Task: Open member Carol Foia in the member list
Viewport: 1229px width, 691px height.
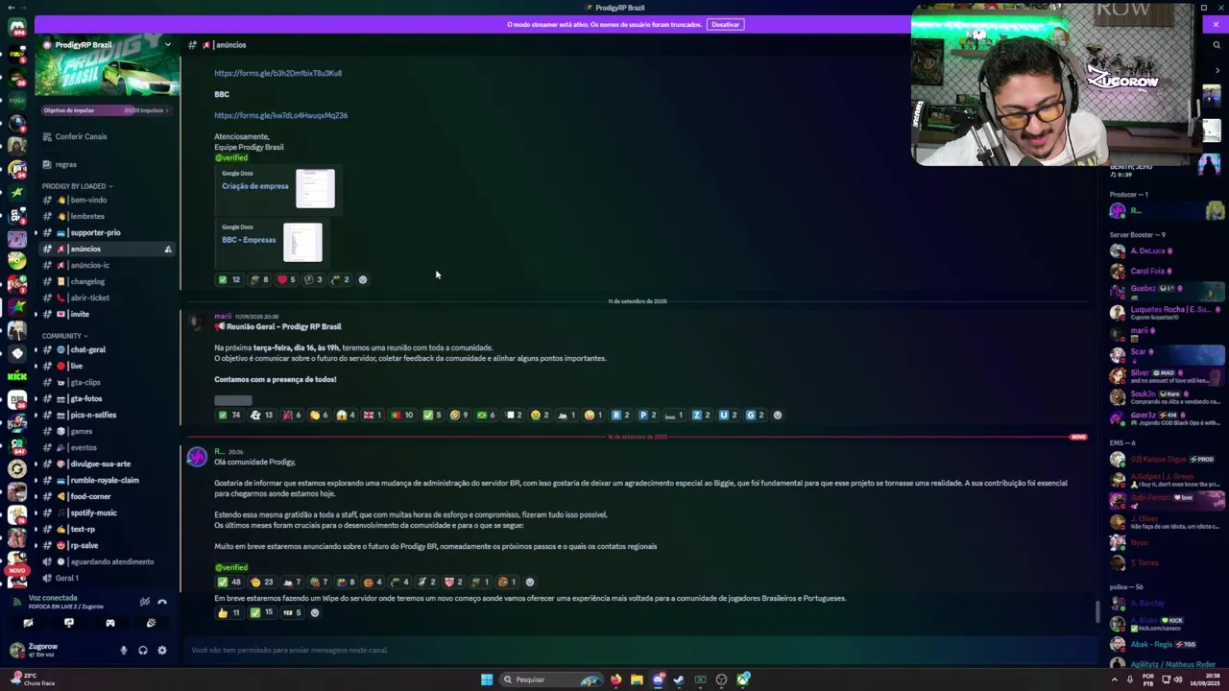Action: (1147, 271)
